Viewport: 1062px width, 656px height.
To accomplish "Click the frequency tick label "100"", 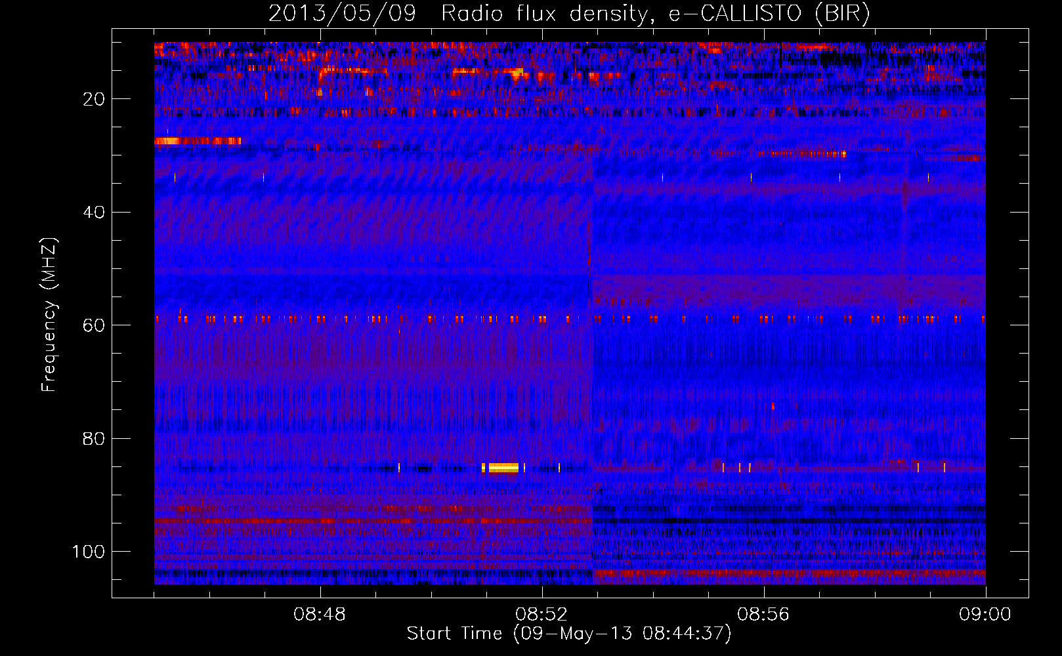I will coord(89,552).
